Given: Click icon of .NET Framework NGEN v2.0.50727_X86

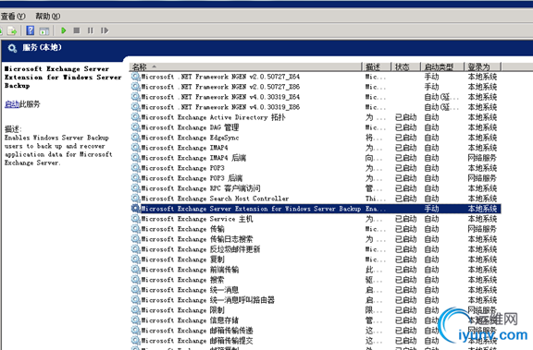Looking at the screenshot, I should (x=136, y=87).
